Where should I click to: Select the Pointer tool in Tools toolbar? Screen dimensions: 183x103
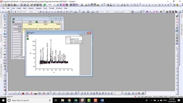click(x=5, y=16)
